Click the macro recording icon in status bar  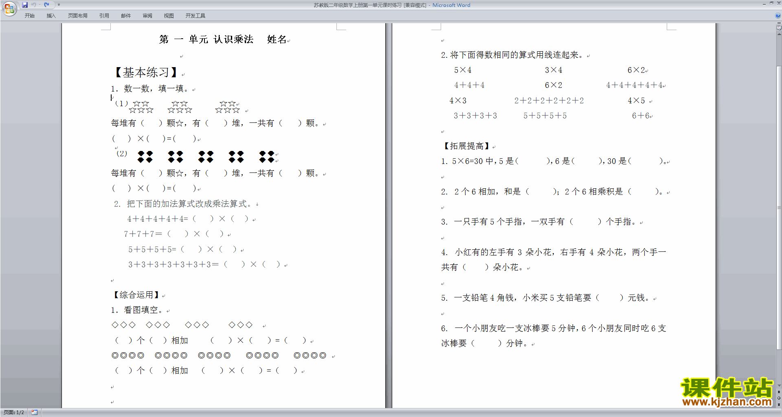pyautogui.click(x=34, y=413)
